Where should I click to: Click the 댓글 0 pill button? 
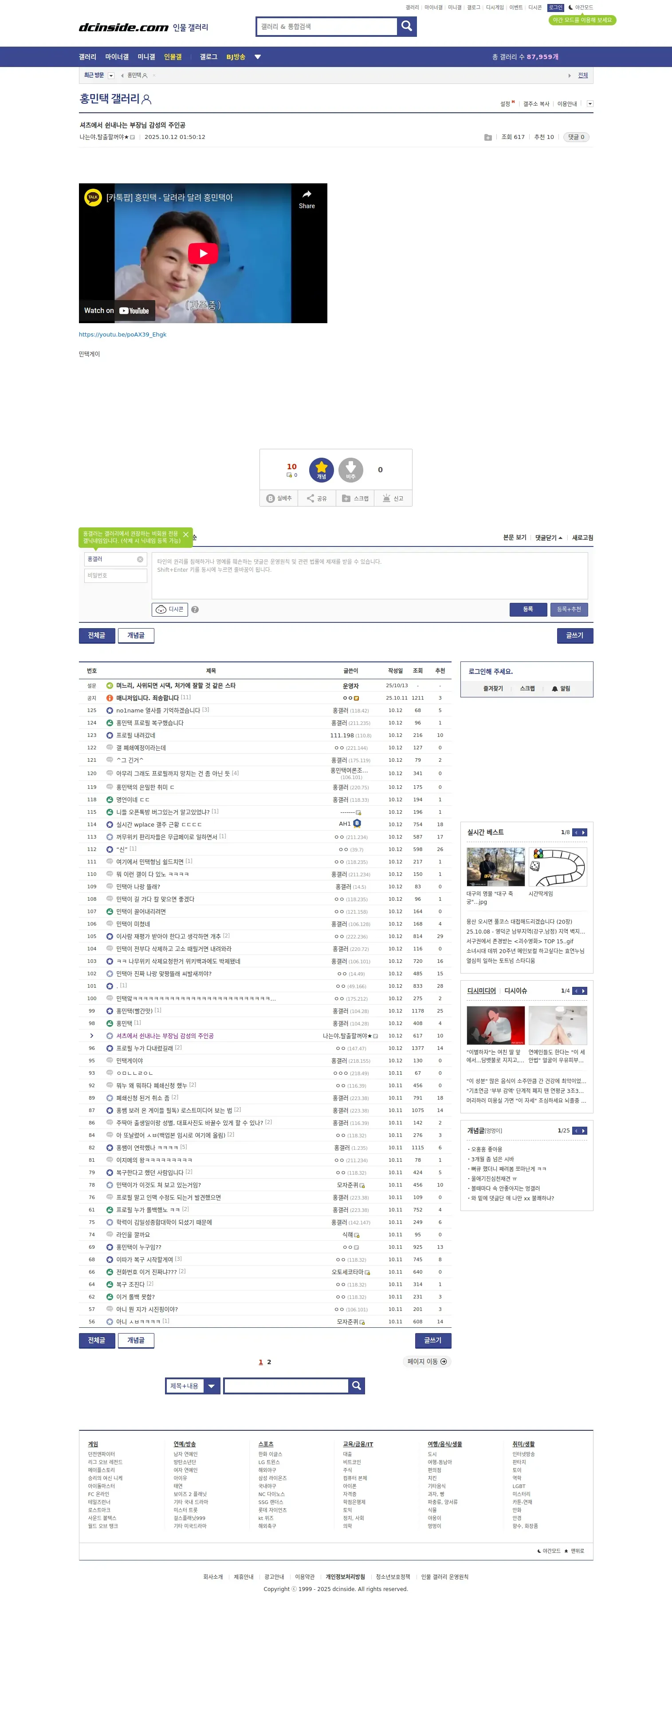(576, 138)
